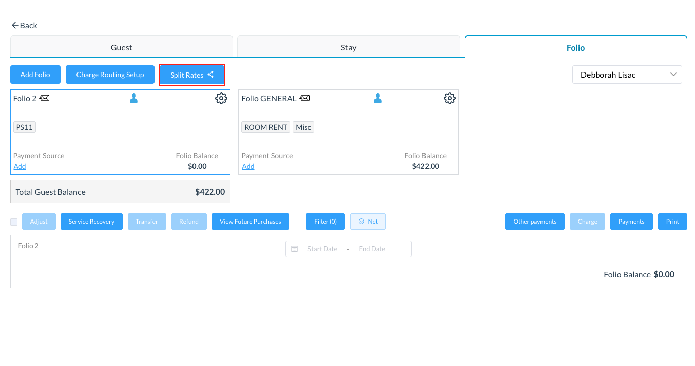
Task: Open Folio GENERAL's settings gear
Action: (449, 98)
